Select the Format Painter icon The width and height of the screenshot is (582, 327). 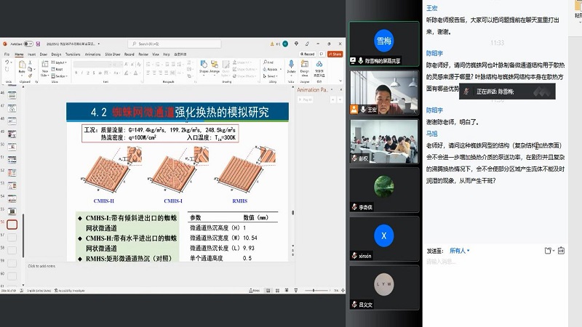pos(30,76)
